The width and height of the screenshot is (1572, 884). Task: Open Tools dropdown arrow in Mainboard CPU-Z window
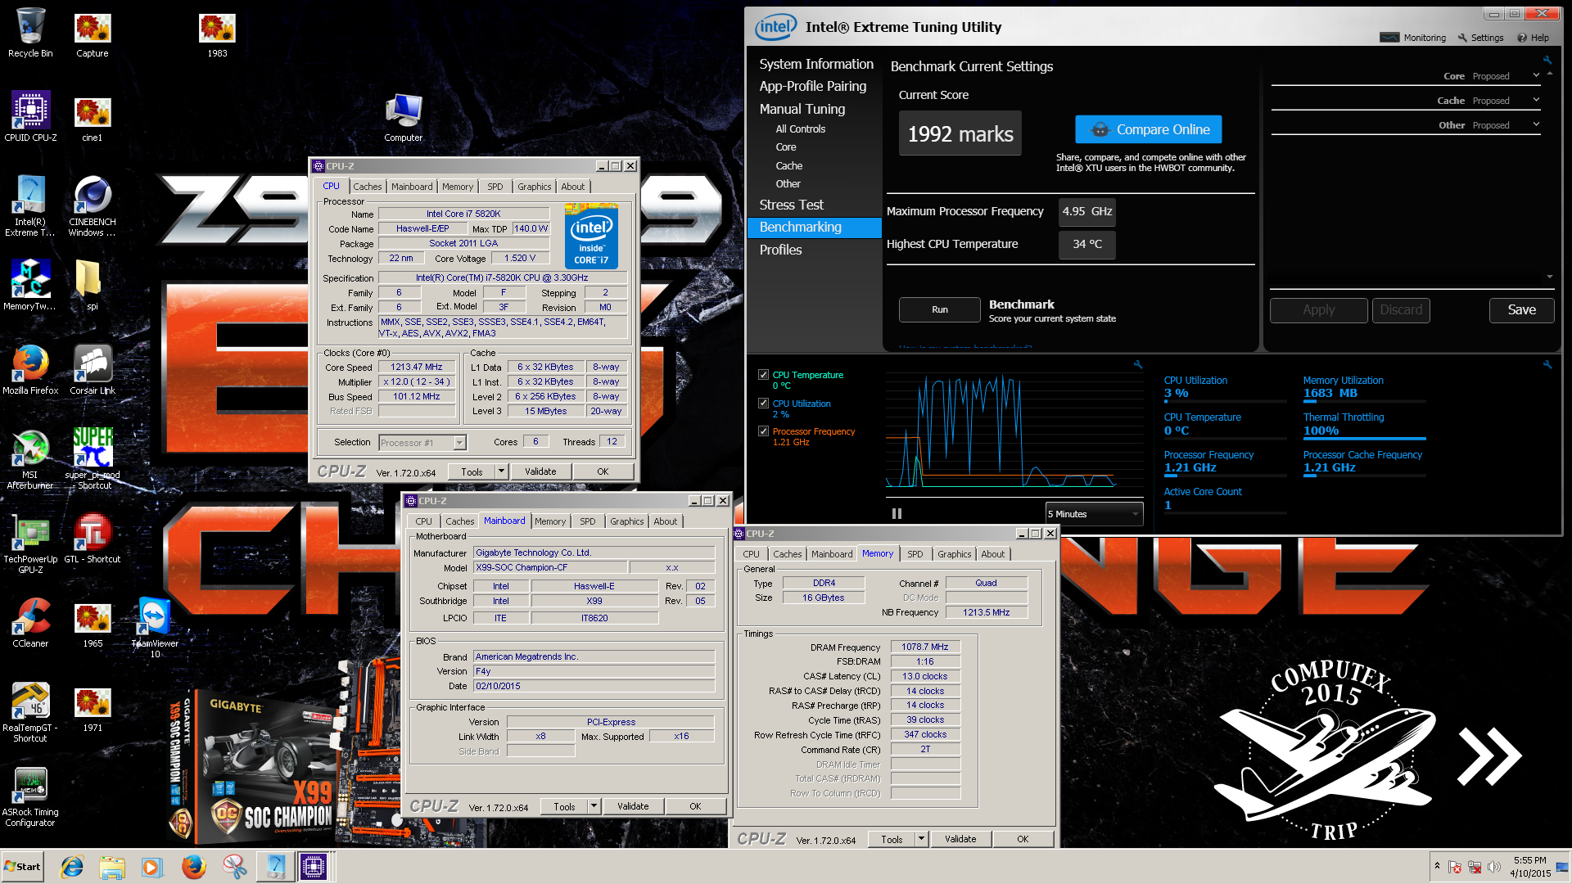tap(594, 806)
